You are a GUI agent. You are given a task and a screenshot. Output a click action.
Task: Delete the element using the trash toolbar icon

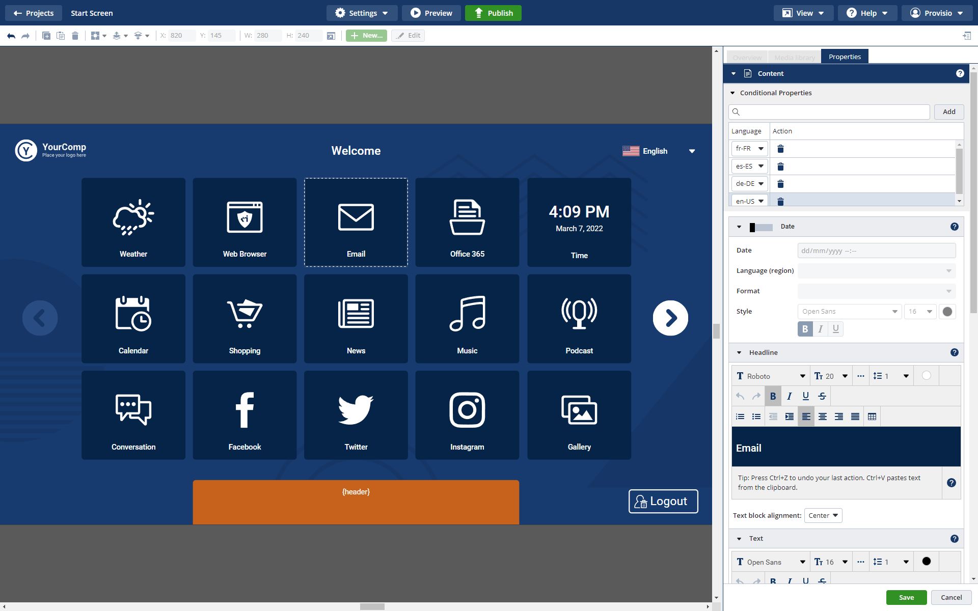tap(75, 36)
